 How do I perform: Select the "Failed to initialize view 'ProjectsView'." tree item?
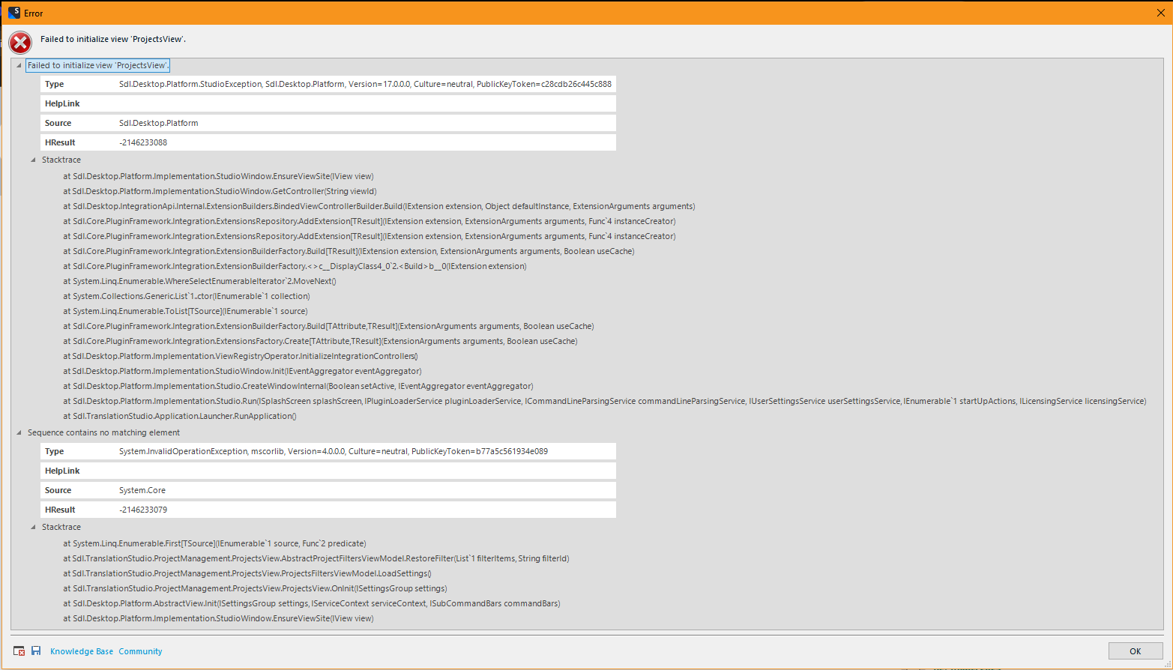(98, 65)
